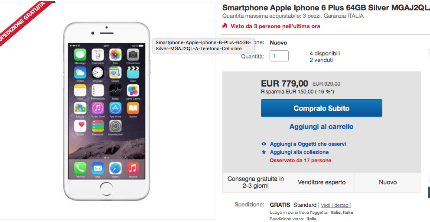Click the Venditore esperto tab
The image size is (430, 222).
click(x=322, y=182)
